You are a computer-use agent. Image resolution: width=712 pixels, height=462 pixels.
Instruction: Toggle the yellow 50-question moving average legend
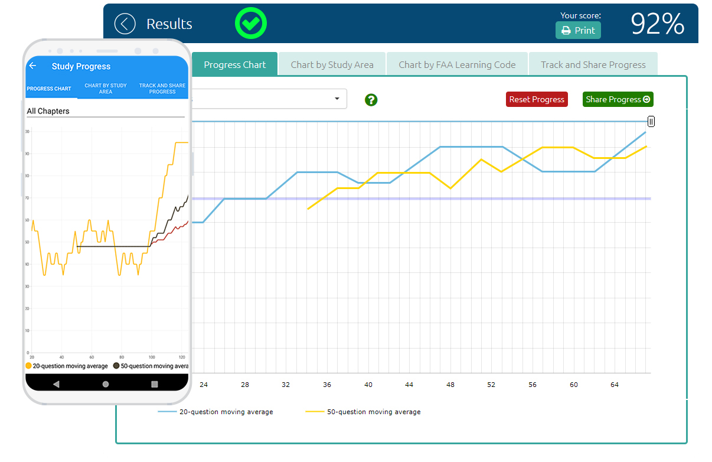tap(363, 412)
